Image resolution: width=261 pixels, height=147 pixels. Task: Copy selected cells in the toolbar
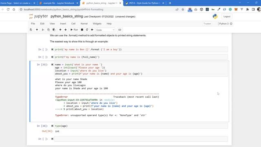pos(49,30)
